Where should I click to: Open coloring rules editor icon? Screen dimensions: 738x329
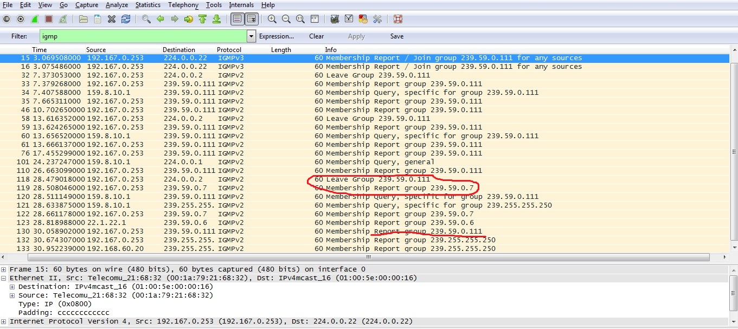(363, 19)
